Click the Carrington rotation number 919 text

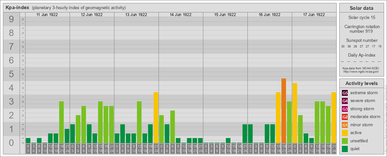coord(362,29)
